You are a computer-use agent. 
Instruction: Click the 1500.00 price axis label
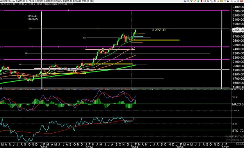click(x=238, y=87)
